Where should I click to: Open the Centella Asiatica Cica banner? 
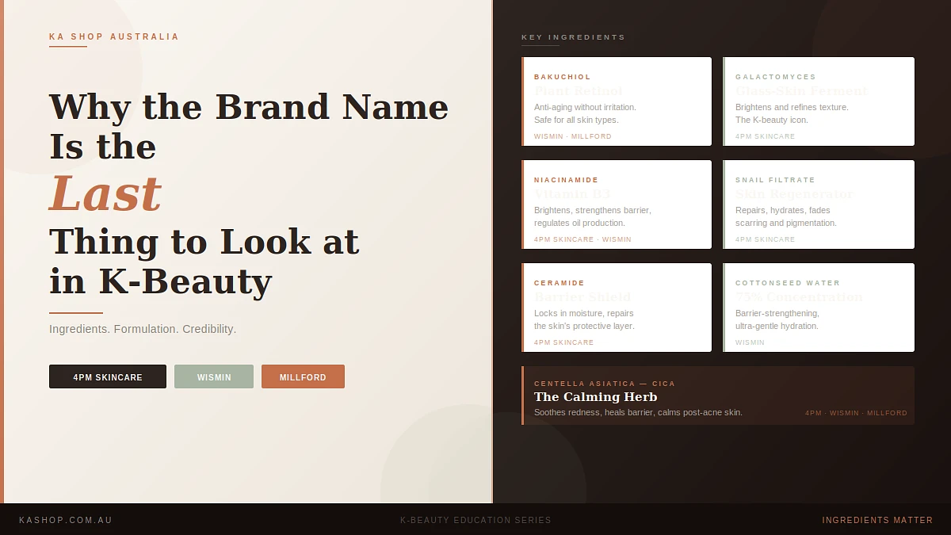(x=717, y=396)
